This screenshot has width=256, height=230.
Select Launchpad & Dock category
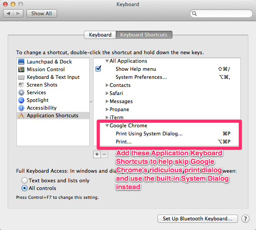pos(53,62)
